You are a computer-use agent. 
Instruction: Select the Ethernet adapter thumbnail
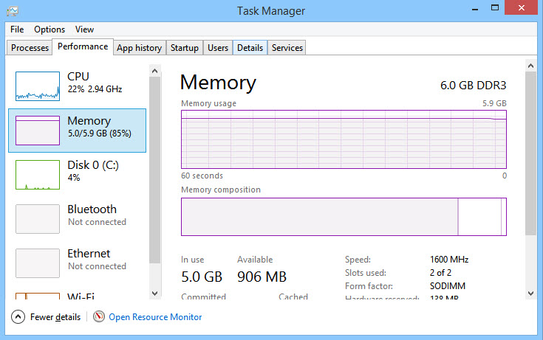(x=38, y=263)
